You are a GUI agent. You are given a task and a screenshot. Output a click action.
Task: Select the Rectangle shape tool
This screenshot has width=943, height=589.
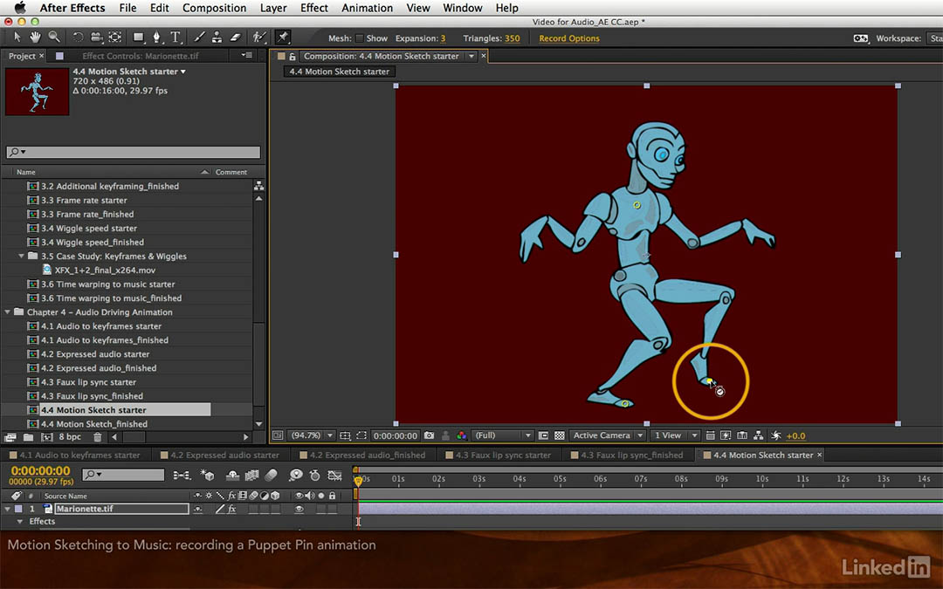pos(139,38)
